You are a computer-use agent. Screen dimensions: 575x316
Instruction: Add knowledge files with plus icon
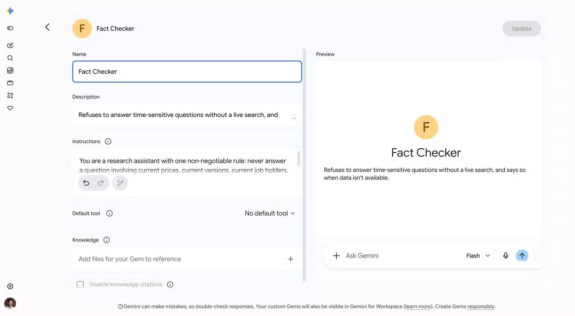(x=291, y=259)
